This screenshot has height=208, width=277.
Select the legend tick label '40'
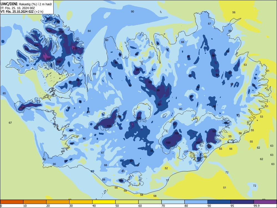(94, 206)
